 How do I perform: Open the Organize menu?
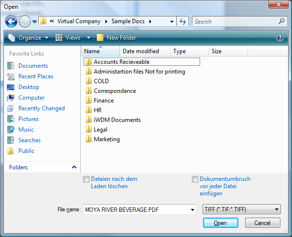(x=29, y=38)
